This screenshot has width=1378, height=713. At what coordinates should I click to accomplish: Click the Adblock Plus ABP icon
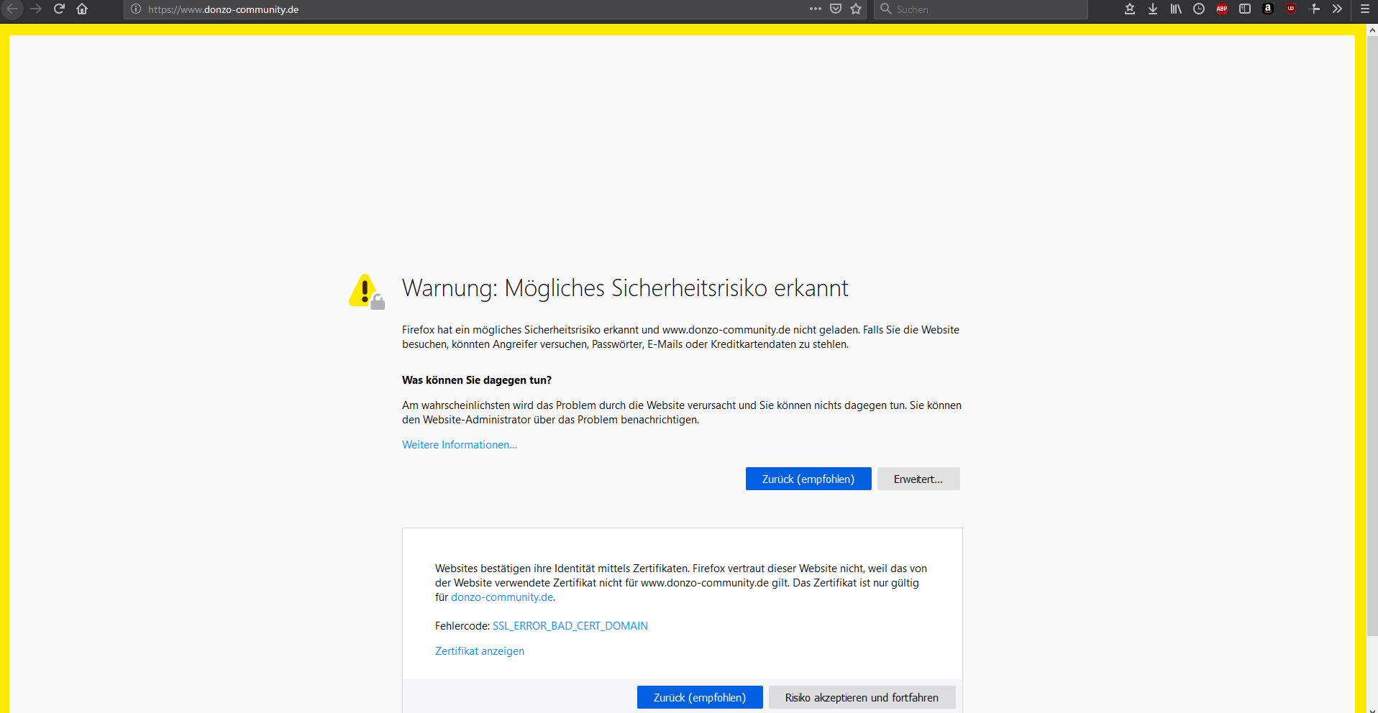[x=1222, y=9]
